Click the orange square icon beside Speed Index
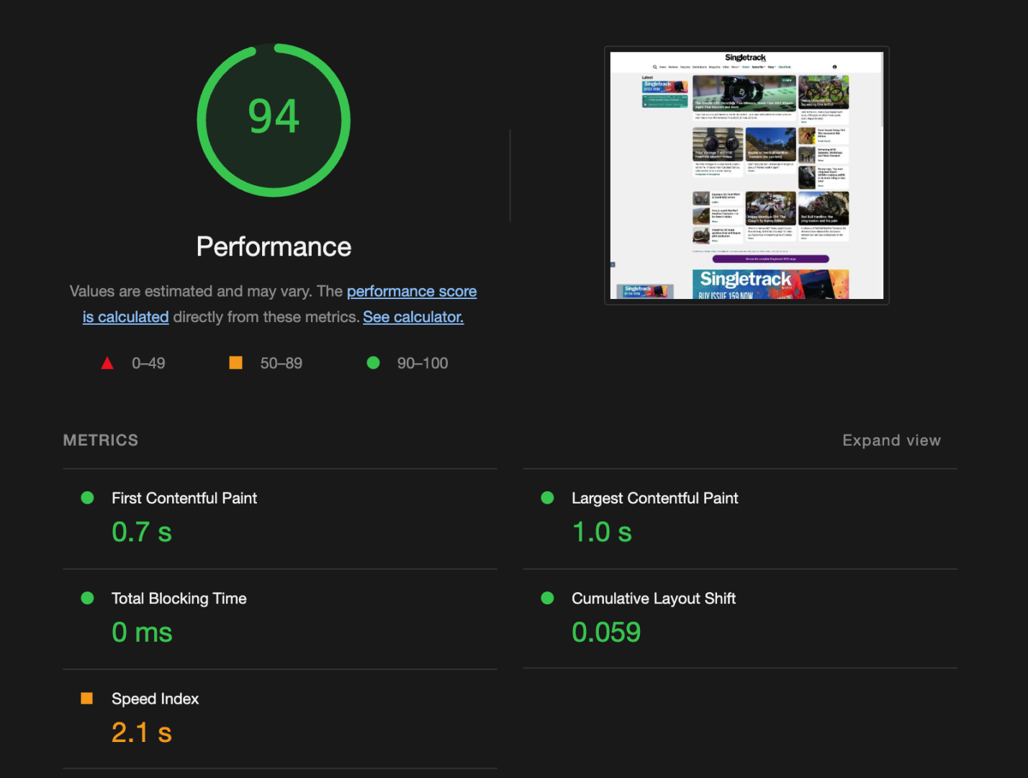The height and width of the screenshot is (778, 1028). (x=87, y=698)
